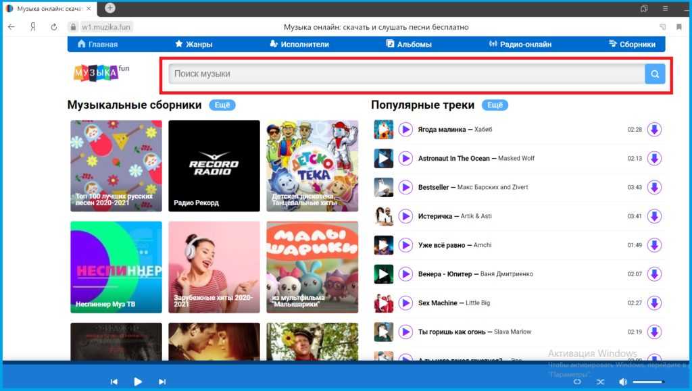Go to Радио-онлайн page
Image resolution: width=692 pixels, height=391 pixels.
pyautogui.click(x=520, y=45)
